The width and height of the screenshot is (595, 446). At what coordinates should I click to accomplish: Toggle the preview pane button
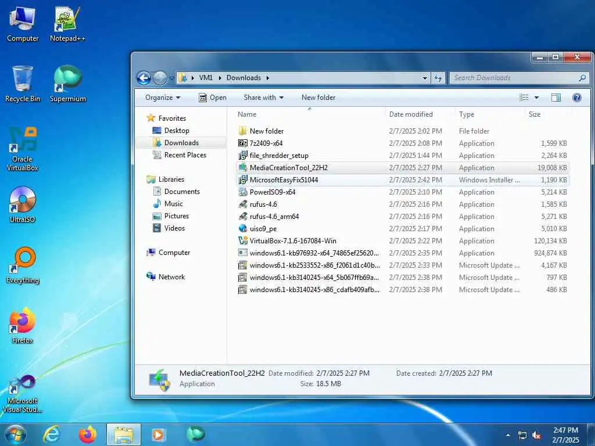point(556,98)
